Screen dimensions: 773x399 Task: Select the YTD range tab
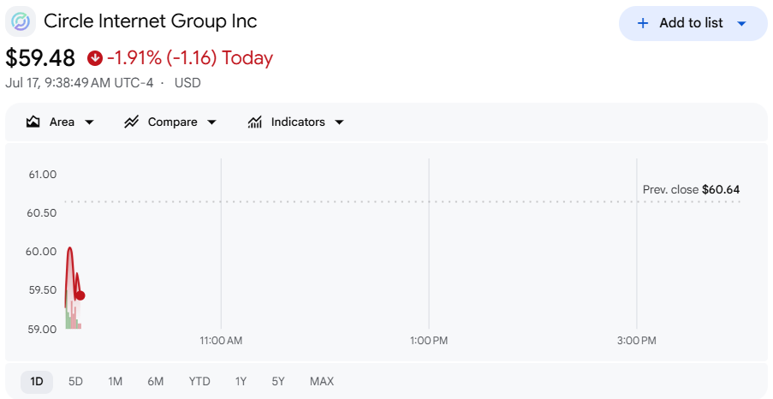point(199,381)
